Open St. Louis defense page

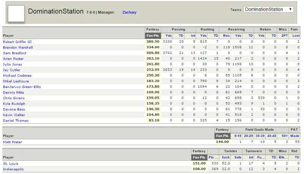click(11, 164)
